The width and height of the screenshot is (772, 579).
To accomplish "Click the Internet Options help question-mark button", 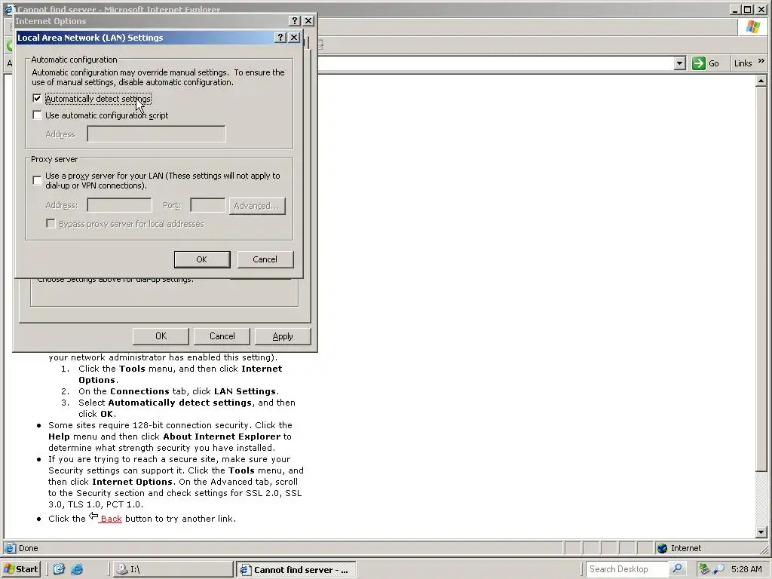I will click(x=295, y=20).
